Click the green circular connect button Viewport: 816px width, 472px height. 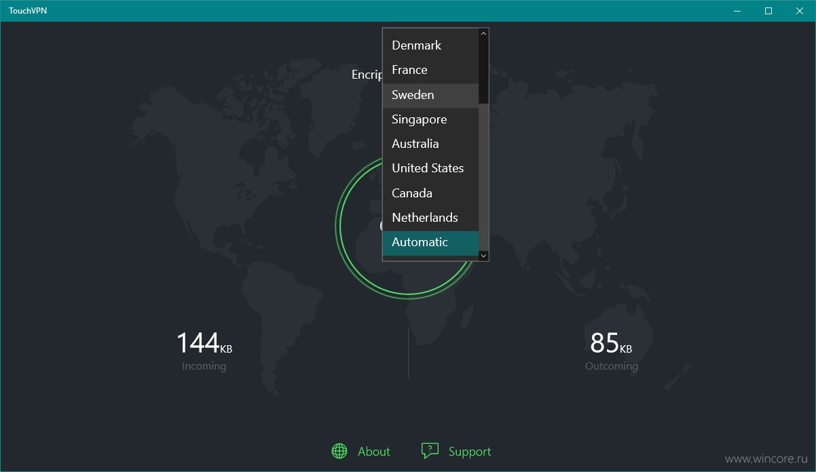point(408,227)
